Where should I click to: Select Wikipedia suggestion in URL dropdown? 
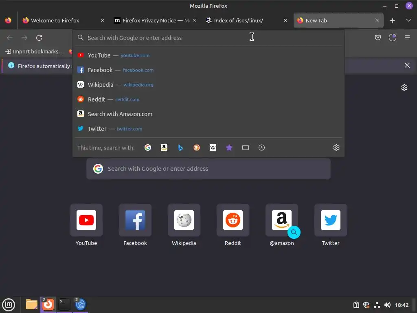(x=208, y=85)
